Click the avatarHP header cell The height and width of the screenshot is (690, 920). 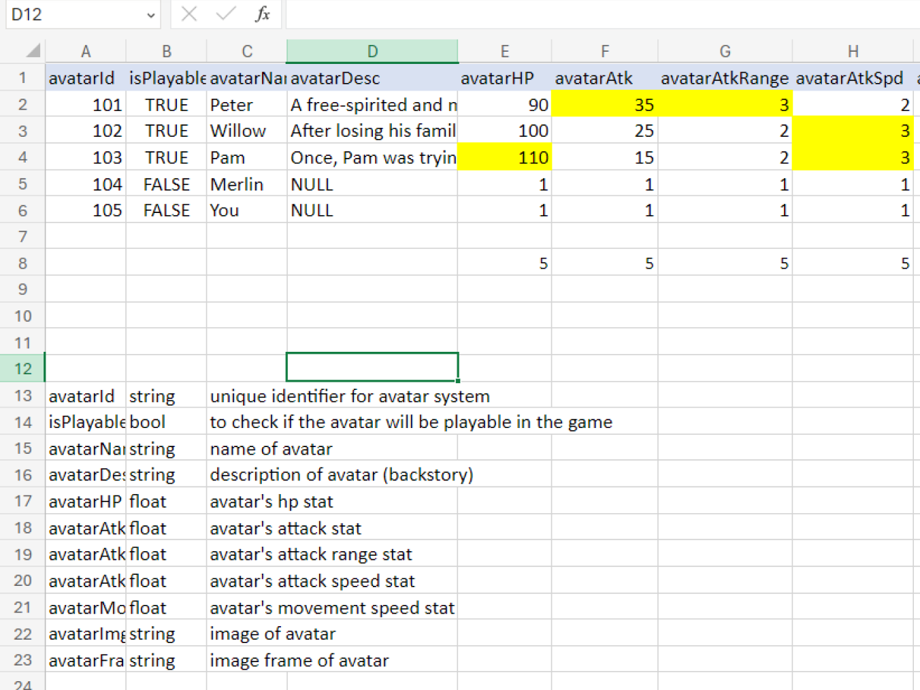(x=504, y=78)
